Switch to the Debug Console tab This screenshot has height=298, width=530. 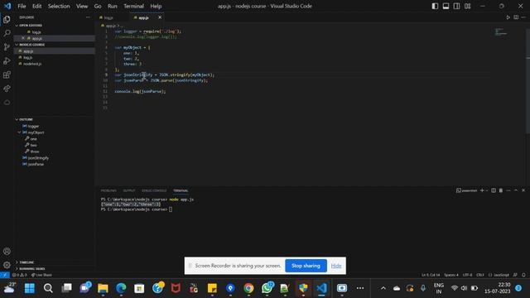pos(154,190)
